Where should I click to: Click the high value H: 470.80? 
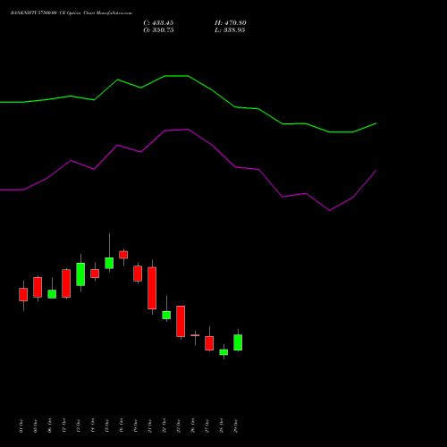point(230,23)
